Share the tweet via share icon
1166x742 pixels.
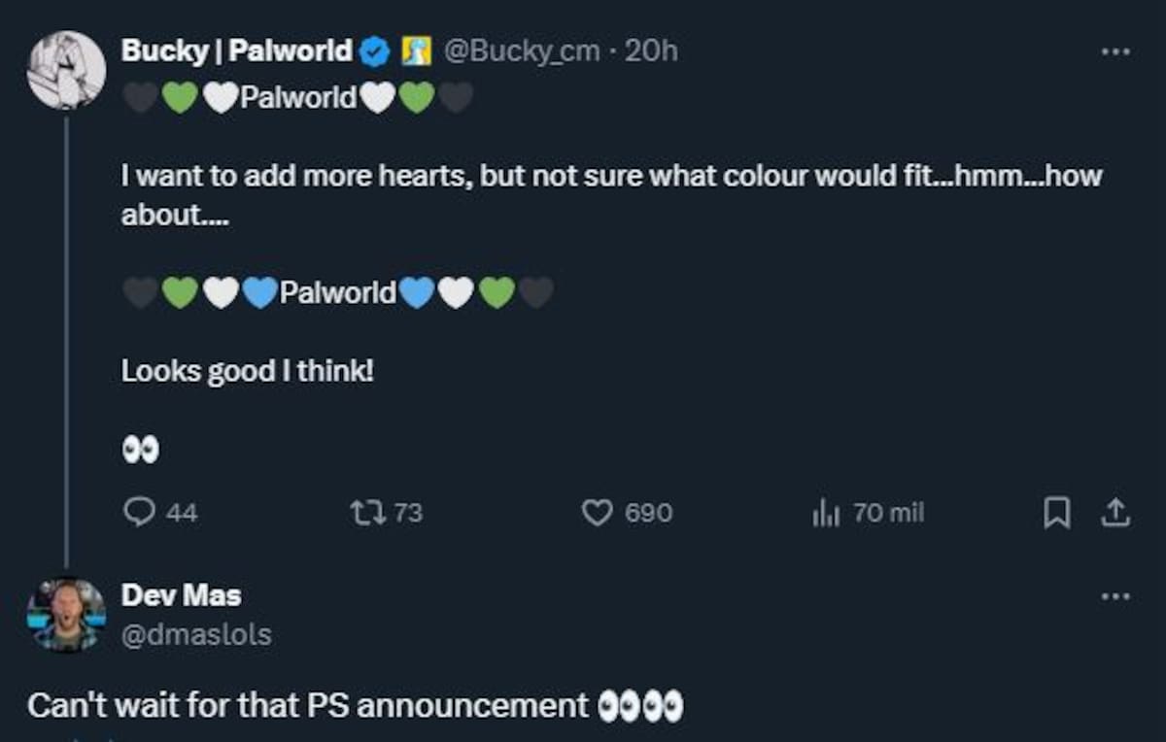(1115, 512)
